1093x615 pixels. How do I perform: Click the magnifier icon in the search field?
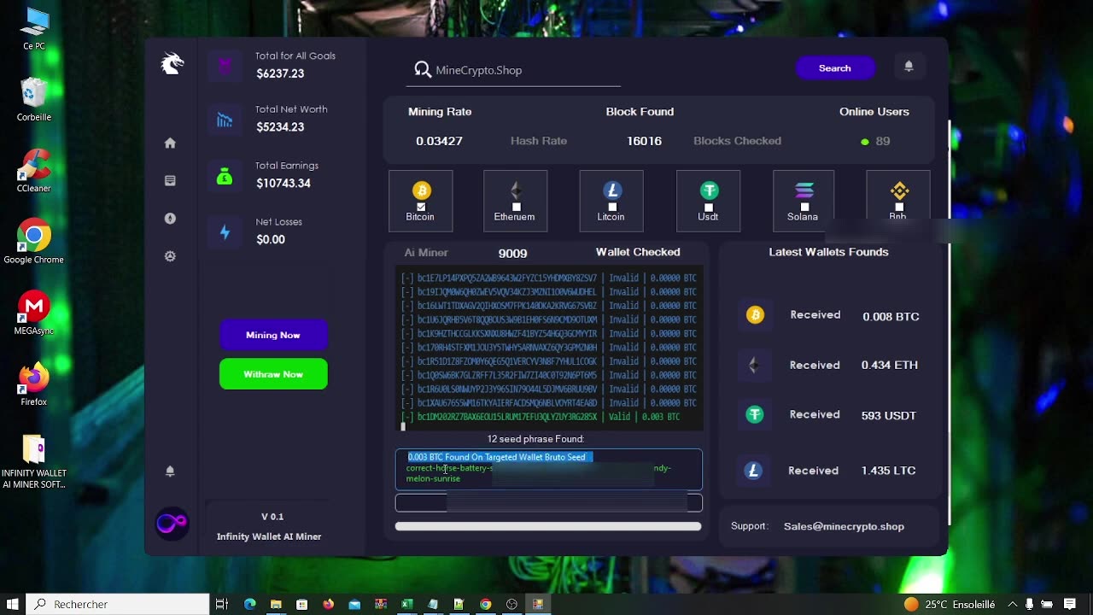[423, 69]
